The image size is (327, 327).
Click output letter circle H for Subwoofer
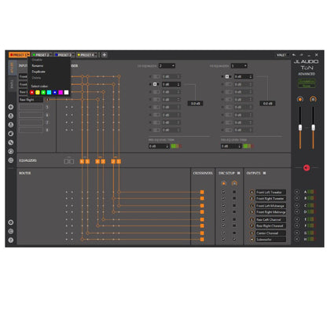[252, 239]
